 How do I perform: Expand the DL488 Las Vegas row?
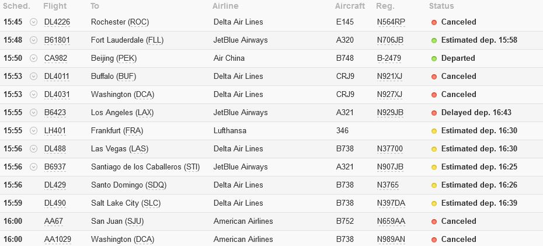pyautogui.click(x=33, y=149)
